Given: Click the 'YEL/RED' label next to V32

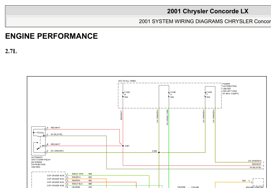Looking at the screenshot, I should point(76,187).
